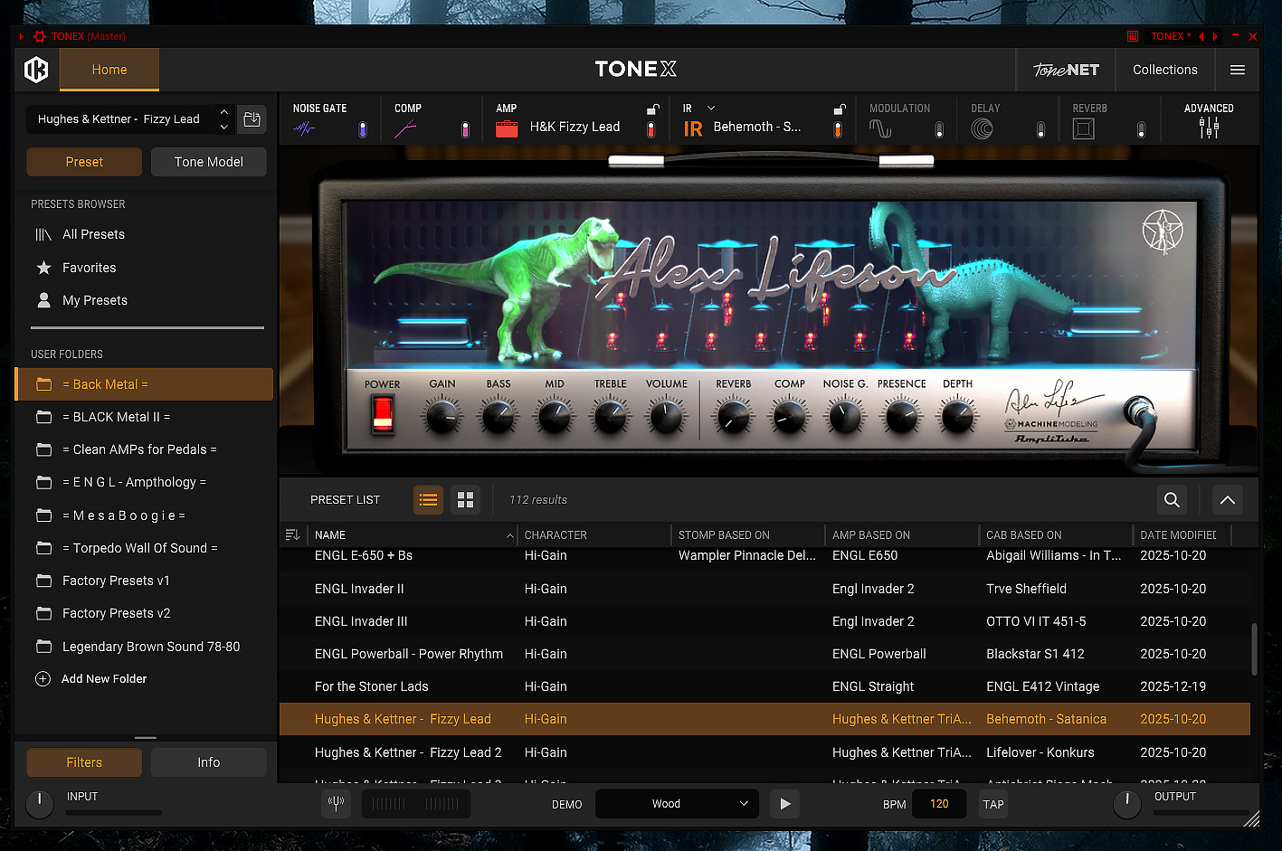Image resolution: width=1282 pixels, height=851 pixels.
Task: Flip the amp's red Power switch
Action: coord(383,414)
